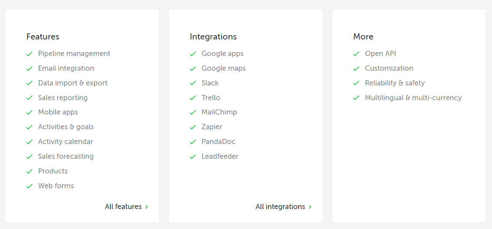Open Reliability & safety
492x229 pixels.
click(x=395, y=83)
